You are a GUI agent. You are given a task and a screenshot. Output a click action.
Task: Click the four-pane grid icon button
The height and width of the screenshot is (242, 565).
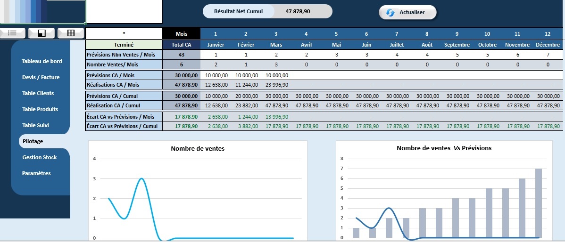pos(71,33)
